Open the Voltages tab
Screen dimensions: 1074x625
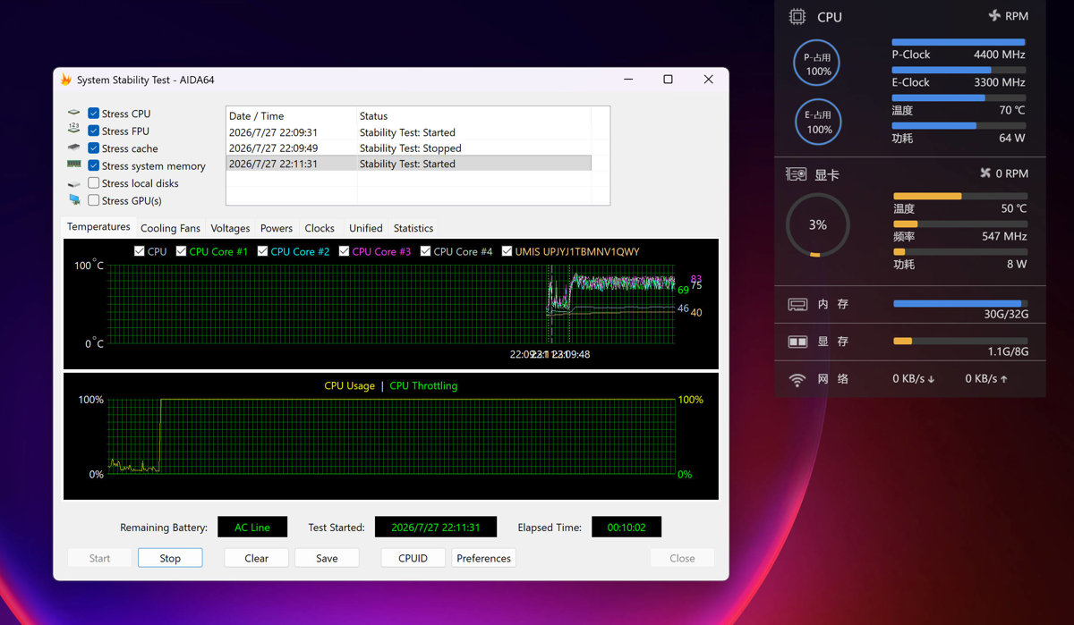click(x=230, y=228)
